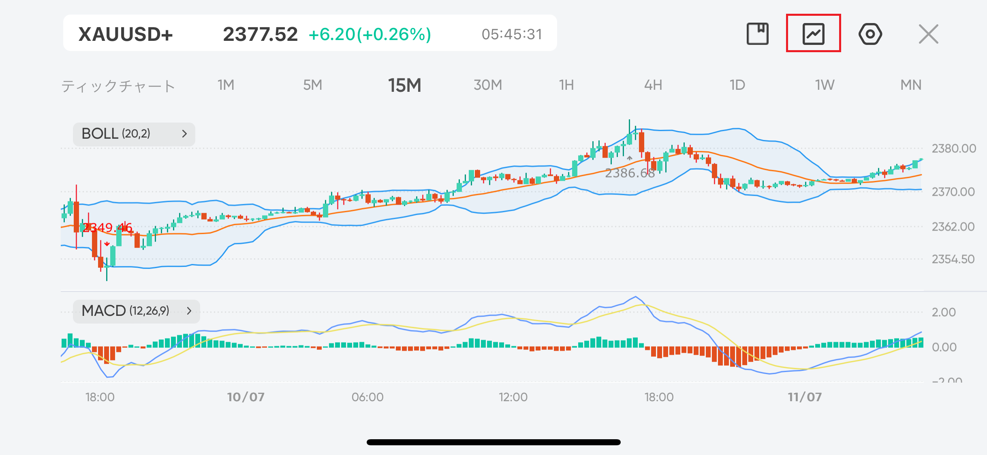The height and width of the screenshot is (455, 987).
Task: Select the 1D daily timeframe
Action: coord(737,85)
